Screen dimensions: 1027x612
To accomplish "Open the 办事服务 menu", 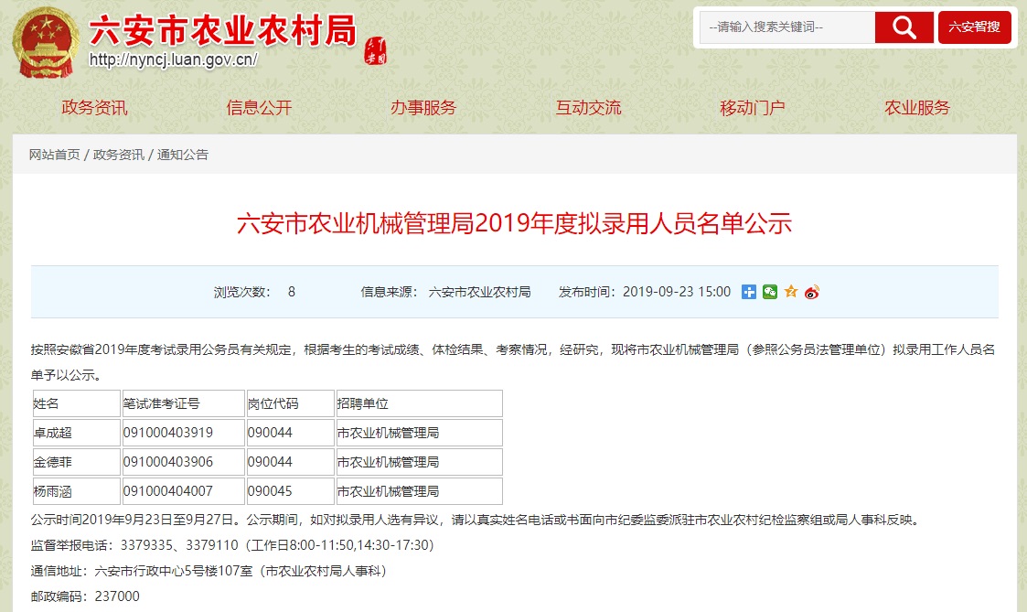I will (x=423, y=107).
